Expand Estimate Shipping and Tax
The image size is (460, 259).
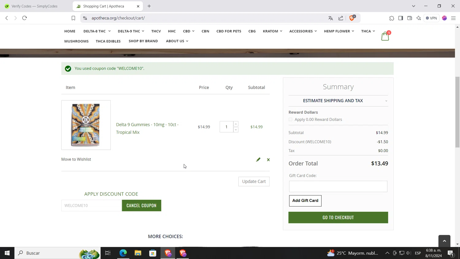coord(338,101)
